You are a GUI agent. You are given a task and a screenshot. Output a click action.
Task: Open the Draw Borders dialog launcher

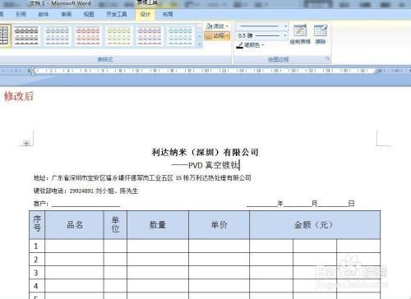tap(327, 58)
